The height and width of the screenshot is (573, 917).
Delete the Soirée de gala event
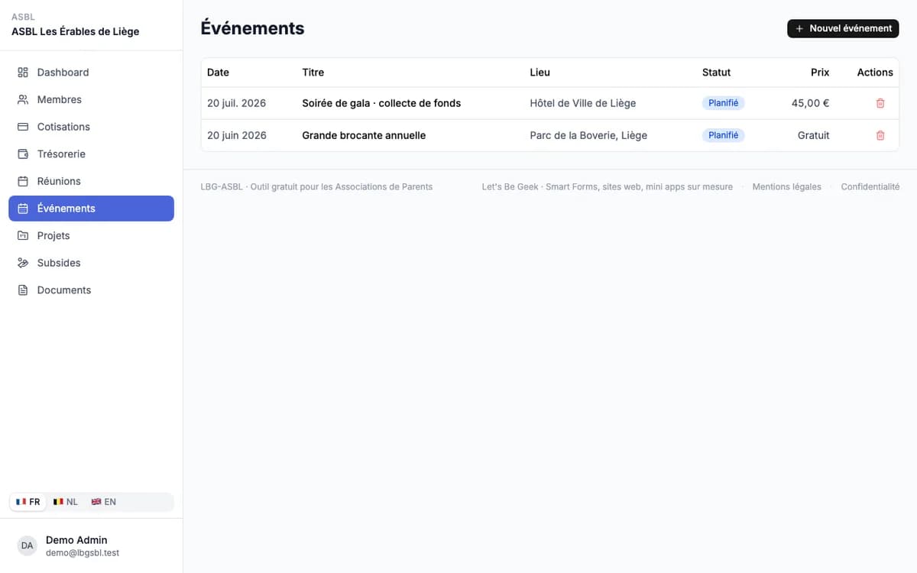tap(880, 103)
